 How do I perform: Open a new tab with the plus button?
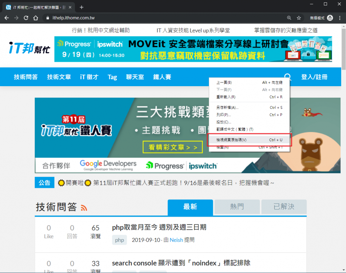pyautogui.click(x=81, y=7)
